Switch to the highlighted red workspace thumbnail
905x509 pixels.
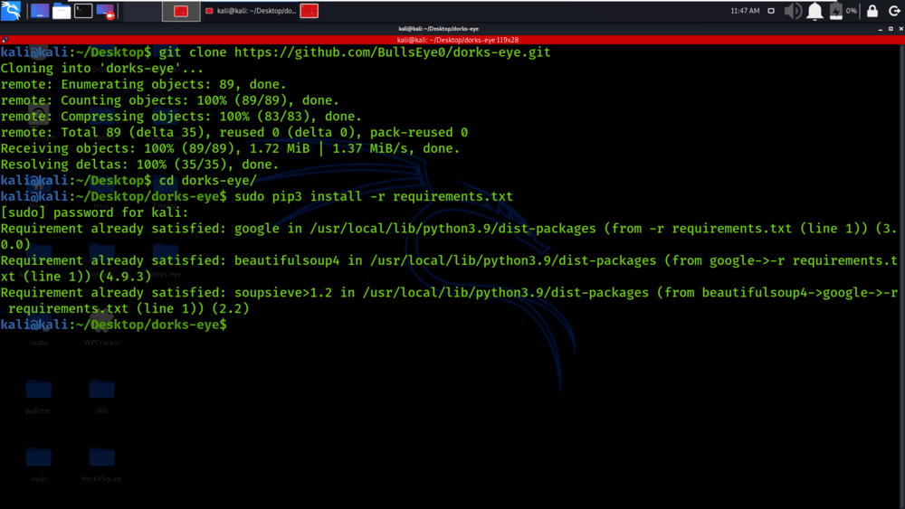click(181, 11)
